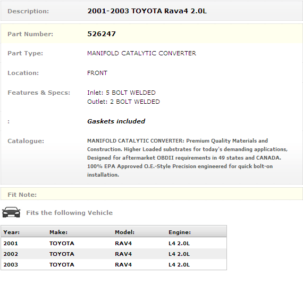The height and width of the screenshot is (283, 303).
Task: Click the Location: label
Action: (23, 73)
